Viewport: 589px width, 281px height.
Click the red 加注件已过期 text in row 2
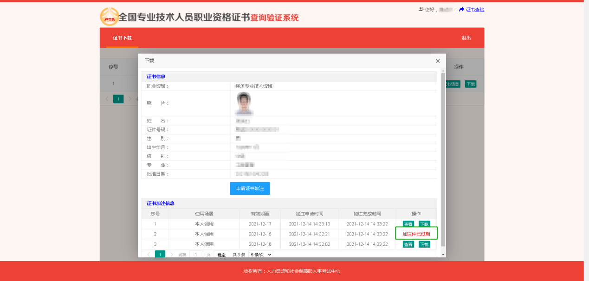point(415,233)
